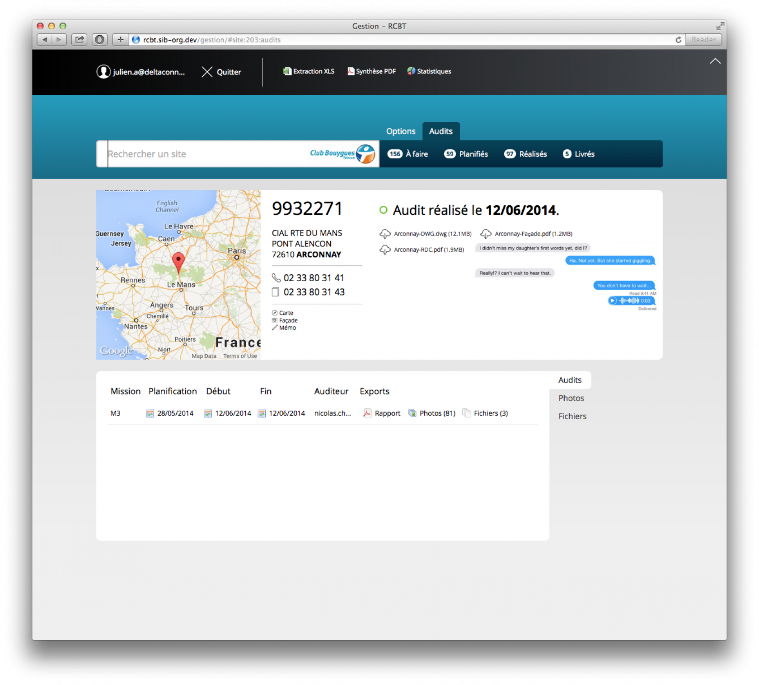The width and height of the screenshot is (759, 685).
Task: Click the Mission column header
Action: (126, 391)
